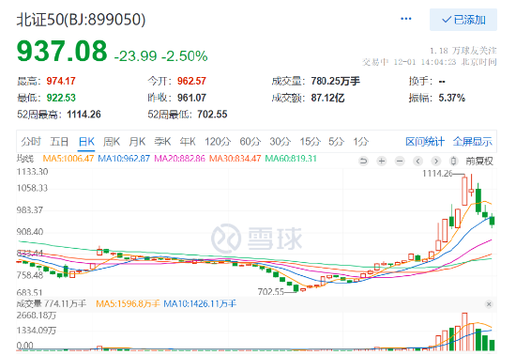Move chart left with left arrow icon
516x355 pixels.
(x=417, y=161)
